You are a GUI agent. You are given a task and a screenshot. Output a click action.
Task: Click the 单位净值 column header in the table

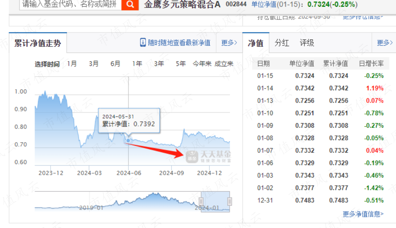302,64
